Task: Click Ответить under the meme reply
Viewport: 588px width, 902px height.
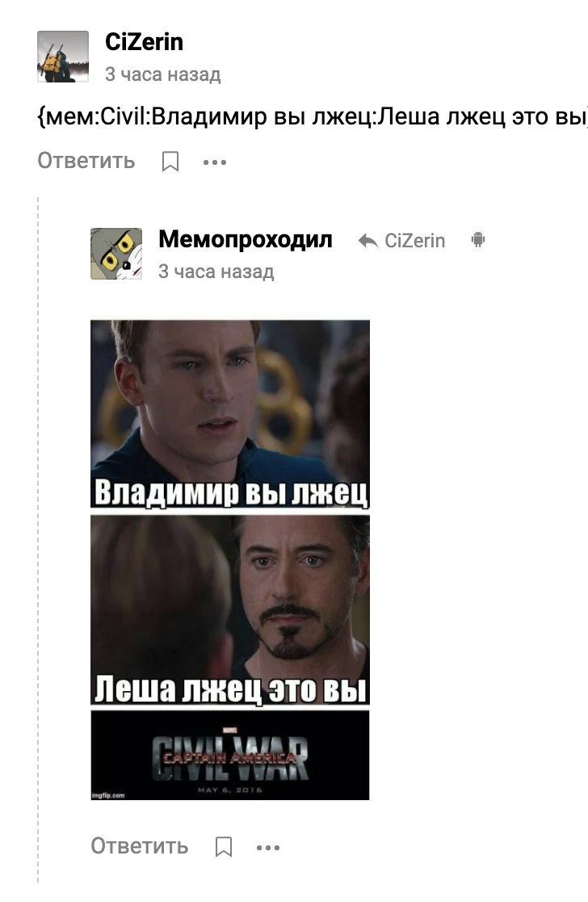Action: pyautogui.click(x=140, y=846)
